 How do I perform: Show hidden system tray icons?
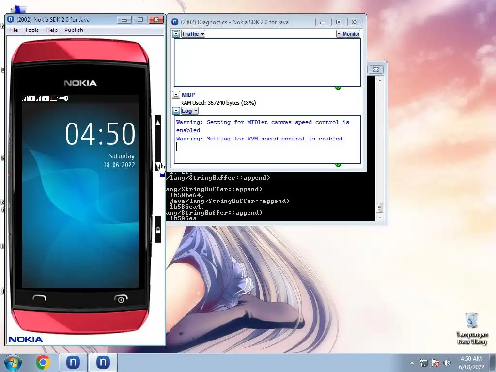tap(412, 363)
